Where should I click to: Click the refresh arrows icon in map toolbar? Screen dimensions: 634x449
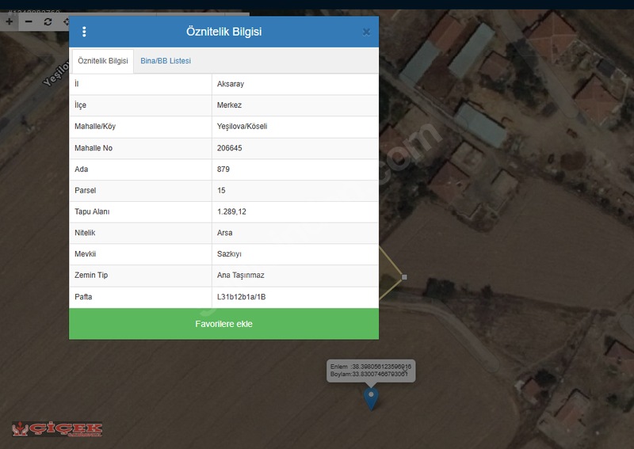(48, 21)
